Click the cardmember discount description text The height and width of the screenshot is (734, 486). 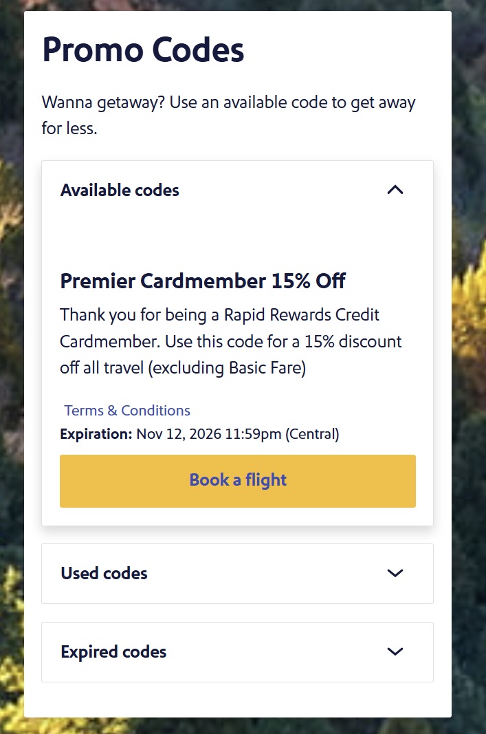[230, 341]
